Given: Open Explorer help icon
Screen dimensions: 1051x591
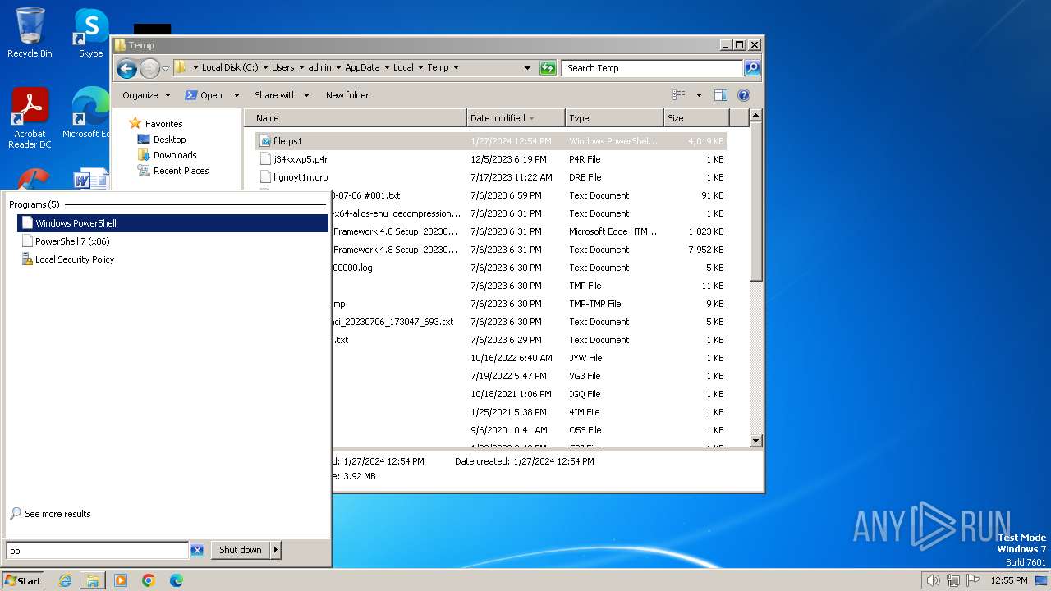Looking at the screenshot, I should (x=744, y=95).
